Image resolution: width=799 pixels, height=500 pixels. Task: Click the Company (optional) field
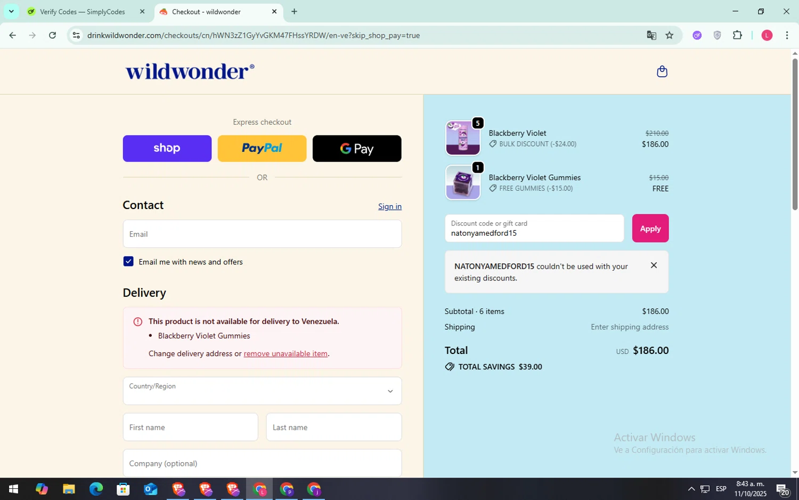click(x=262, y=463)
